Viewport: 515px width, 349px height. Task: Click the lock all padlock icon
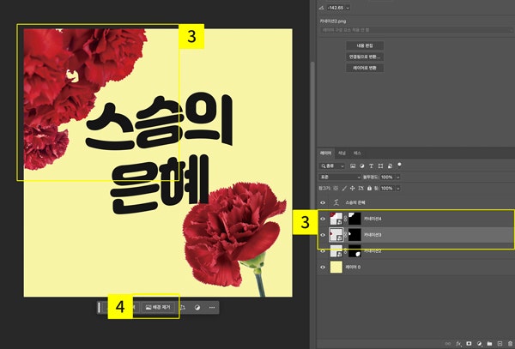click(x=368, y=188)
